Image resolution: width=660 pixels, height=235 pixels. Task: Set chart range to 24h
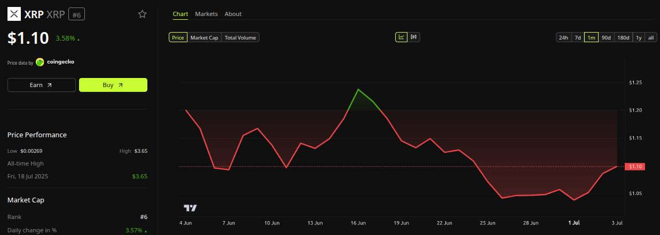click(x=563, y=37)
